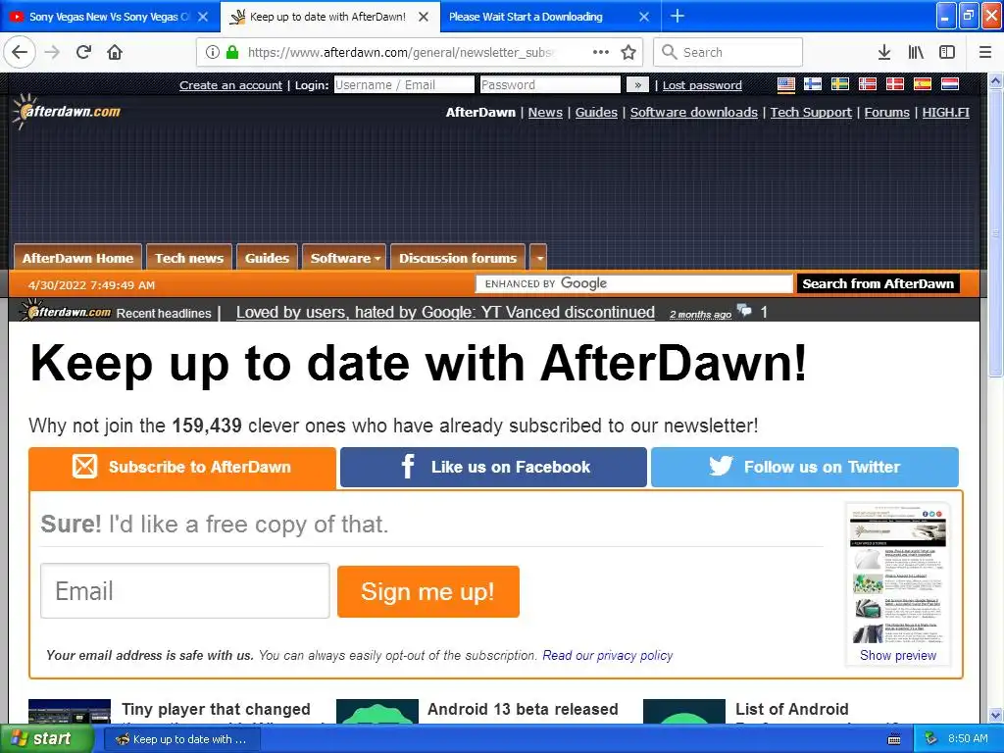Expand the extra arrow tab after Discussion forums
Image resolution: width=1004 pixels, height=753 pixels.
click(538, 258)
